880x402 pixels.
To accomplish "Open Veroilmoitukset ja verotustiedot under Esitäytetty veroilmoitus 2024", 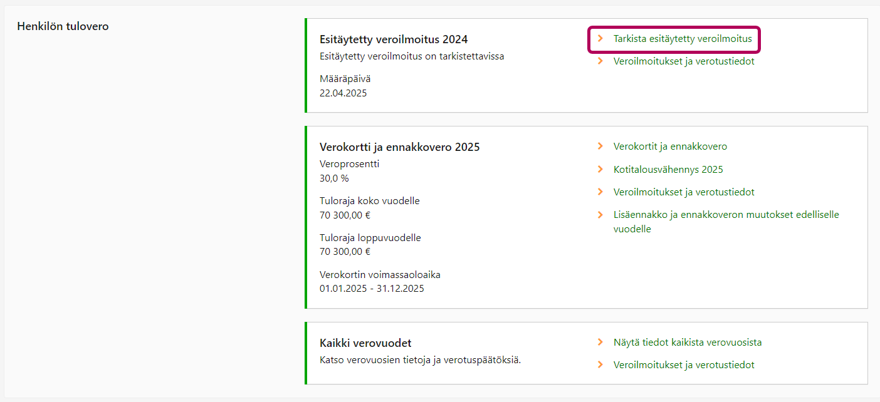I will click(683, 61).
